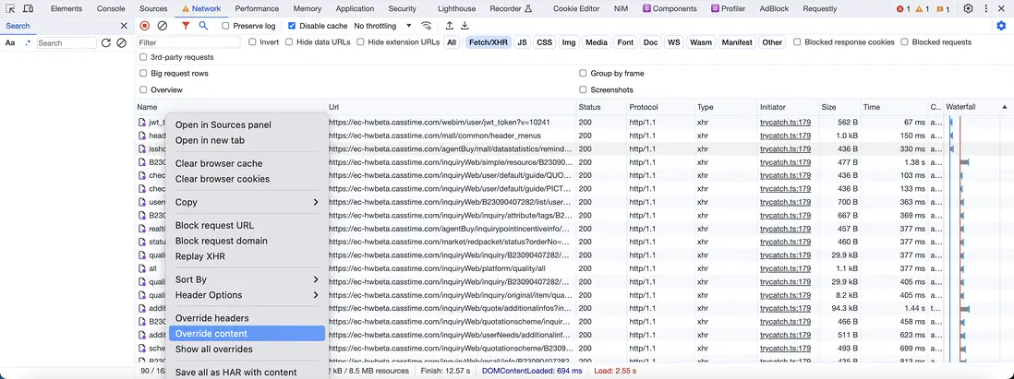Toggle the red filter funnel icon
The width and height of the screenshot is (1014, 379).
(186, 26)
